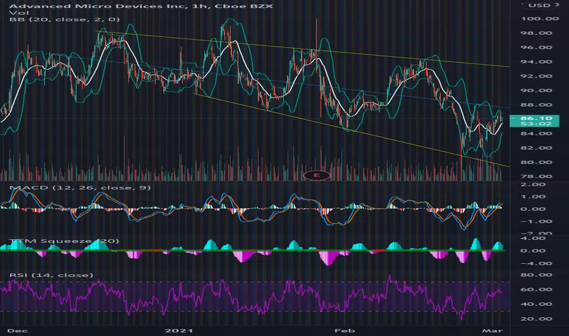Screen dimensions: 569x336
Task: Open the USD currency selector
Action: 539,5
